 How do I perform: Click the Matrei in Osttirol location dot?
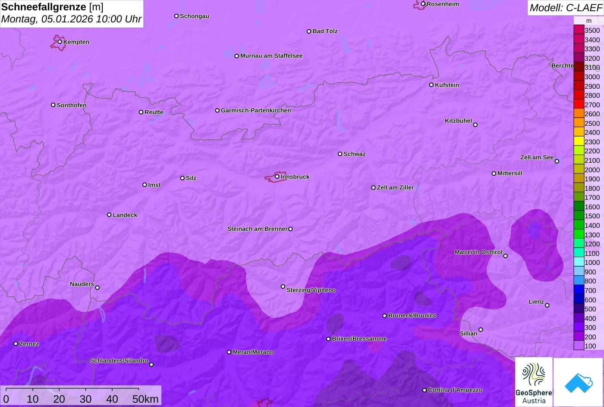point(506,256)
